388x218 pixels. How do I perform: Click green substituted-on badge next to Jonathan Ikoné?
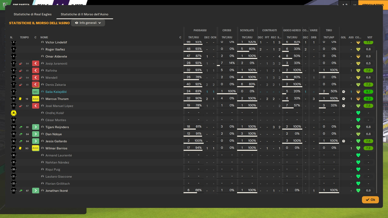35,191
